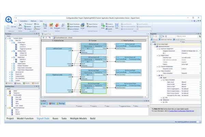
Task: Click Save as Default in Hardware group
Action: [x=73, y=29]
